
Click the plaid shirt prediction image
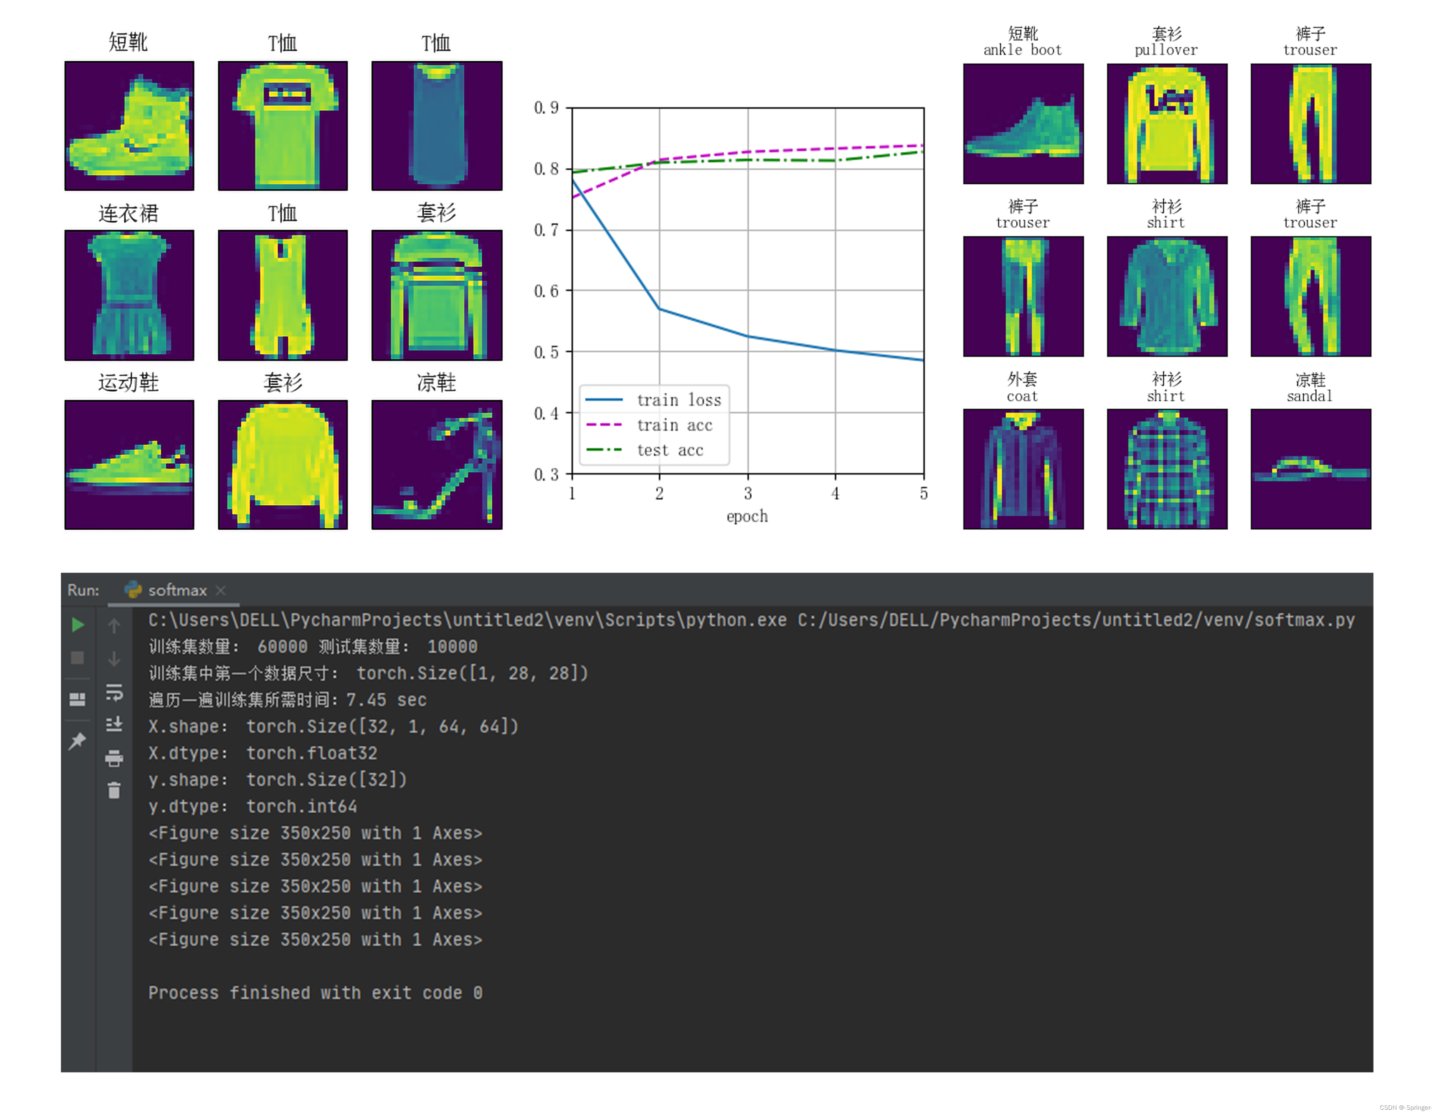click(1167, 469)
